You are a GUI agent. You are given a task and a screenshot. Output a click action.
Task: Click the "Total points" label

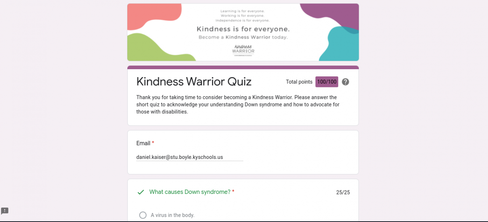click(299, 82)
